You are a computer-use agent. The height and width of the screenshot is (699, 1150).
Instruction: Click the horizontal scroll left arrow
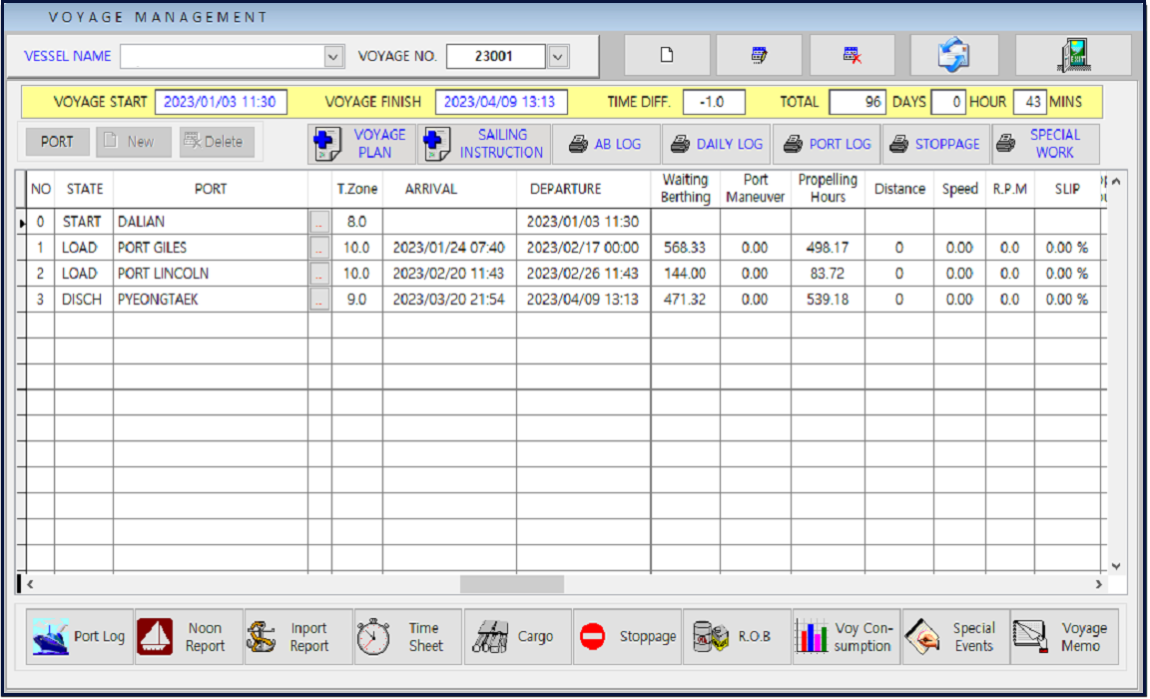coord(30,584)
